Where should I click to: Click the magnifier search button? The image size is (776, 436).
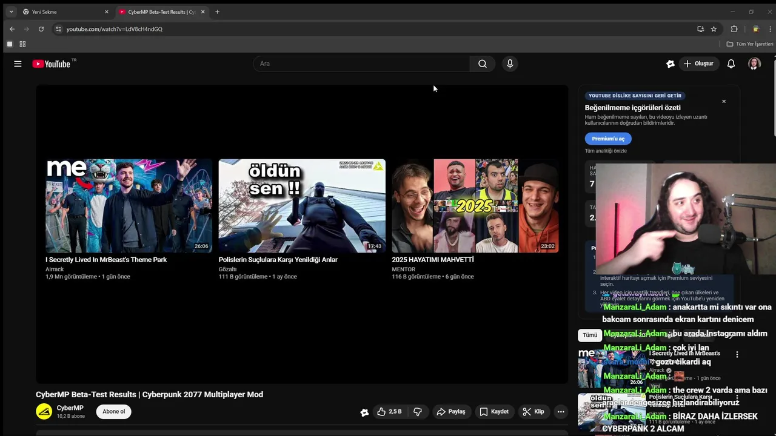(483, 64)
